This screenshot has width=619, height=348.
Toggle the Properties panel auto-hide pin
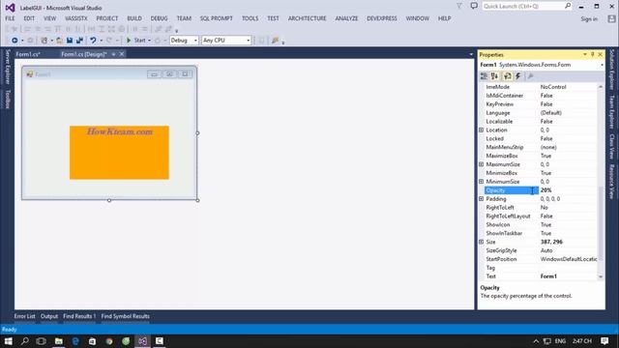pos(593,54)
